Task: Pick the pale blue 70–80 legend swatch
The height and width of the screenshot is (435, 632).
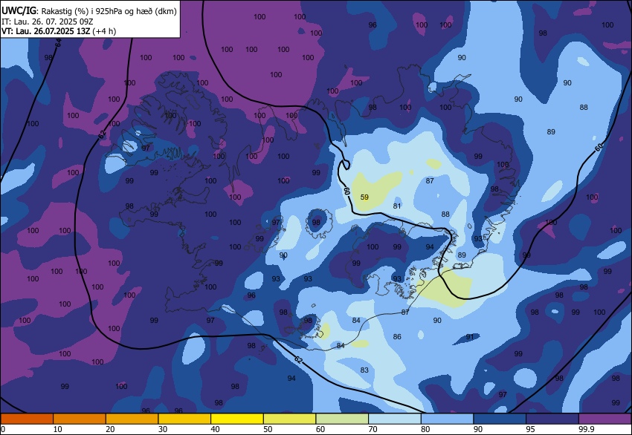Action: point(395,419)
